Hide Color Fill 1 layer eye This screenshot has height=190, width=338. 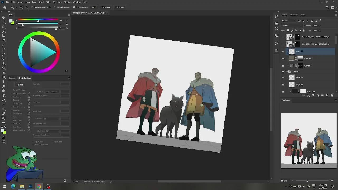click(283, 92)
